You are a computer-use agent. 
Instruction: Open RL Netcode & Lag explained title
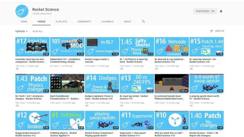[169, 61]
